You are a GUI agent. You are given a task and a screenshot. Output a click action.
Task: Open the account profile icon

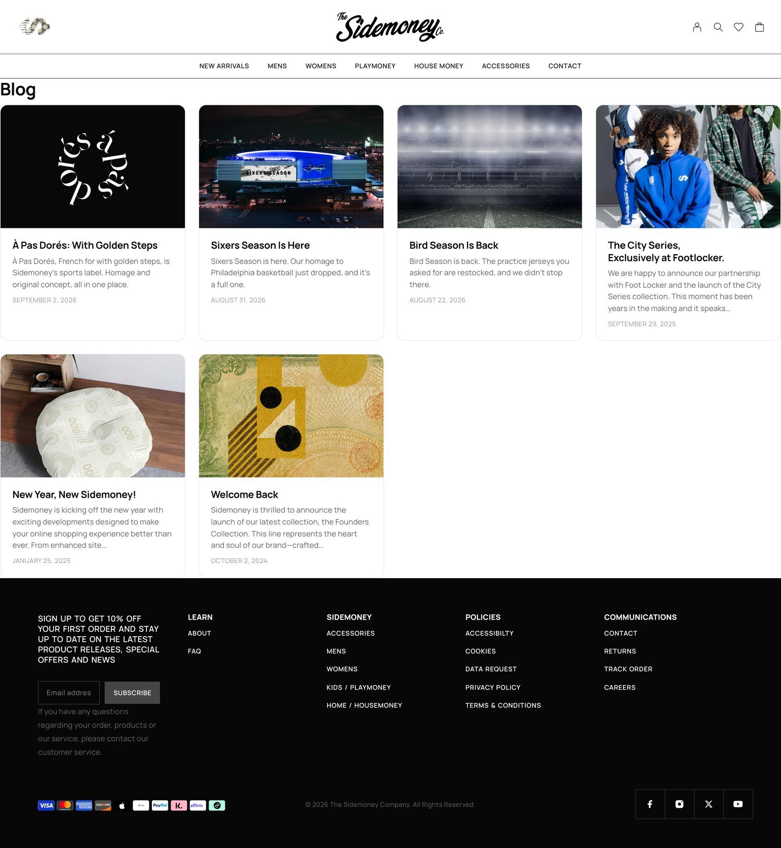tap(697, 27)
